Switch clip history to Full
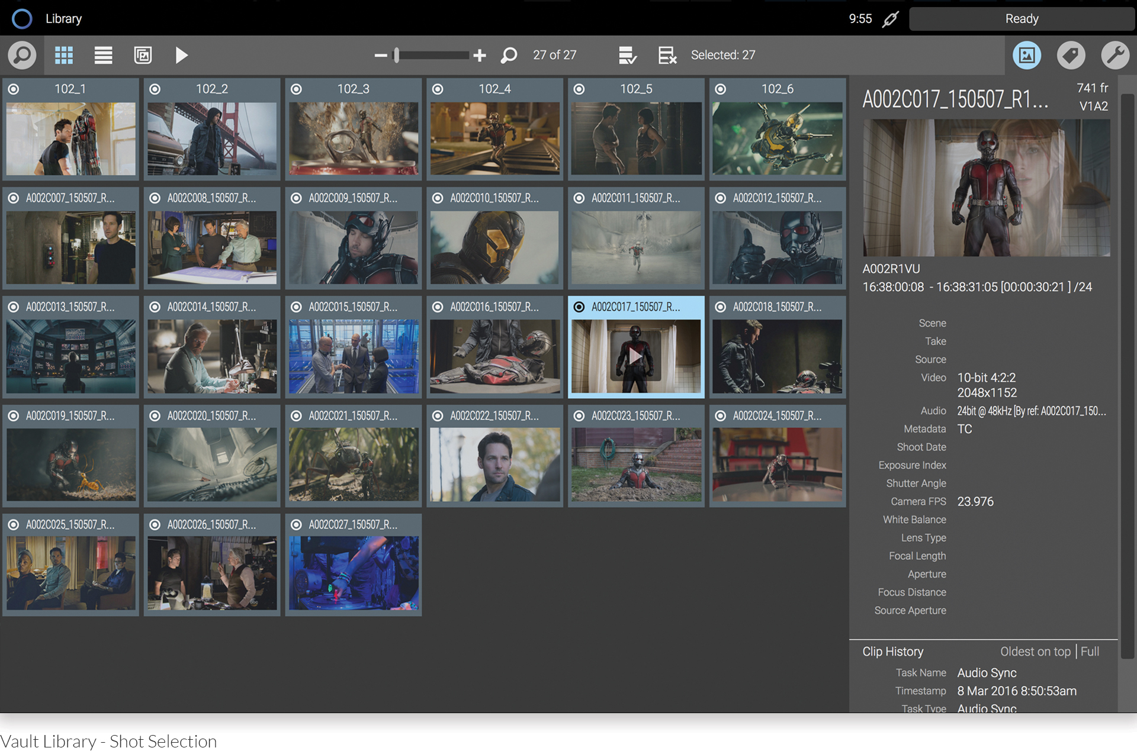Image resolution: width=1137 pixels, height=751 pixels. tap(1090, 652)
